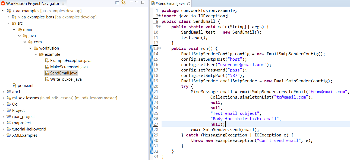The width and height of the screenshot is (350, 160).
Task: Click emailSmtpSender.send(email) on line 28
Action: 225,130
